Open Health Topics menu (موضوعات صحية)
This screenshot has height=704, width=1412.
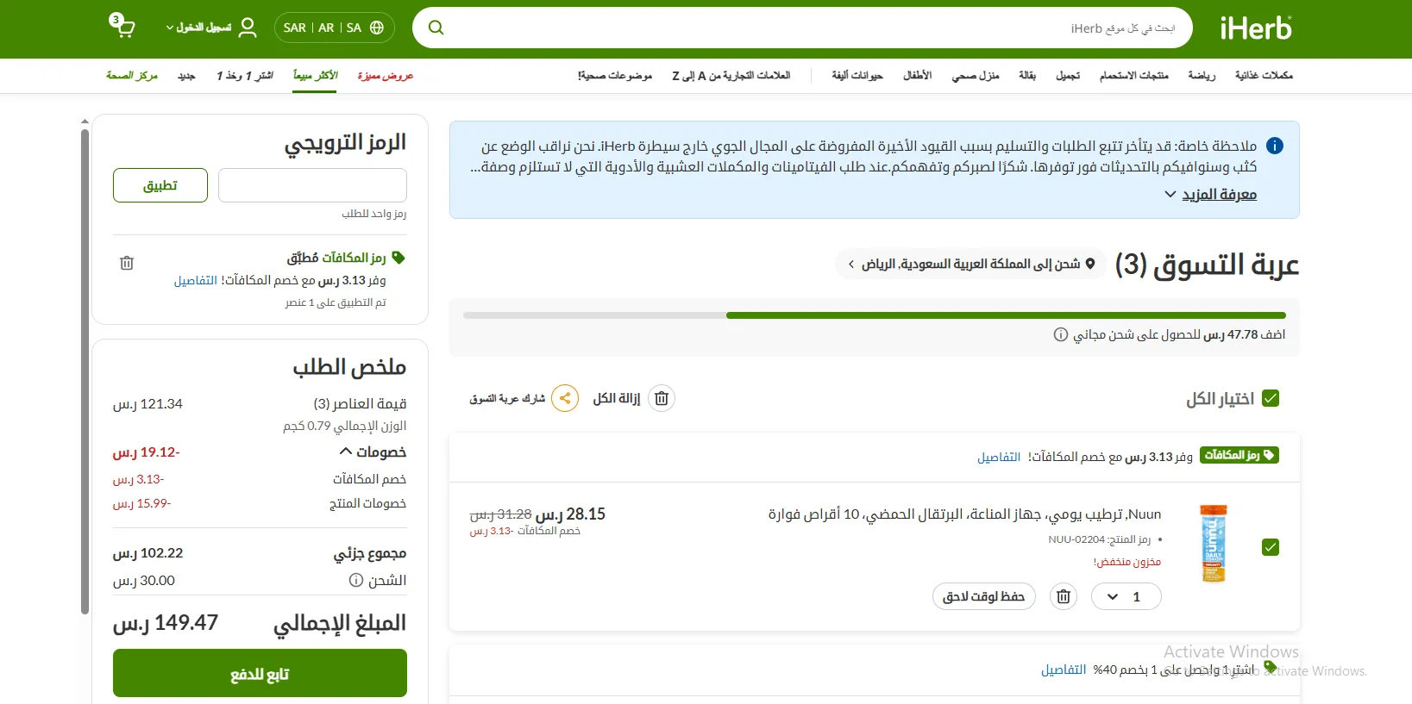click(615, 76)
